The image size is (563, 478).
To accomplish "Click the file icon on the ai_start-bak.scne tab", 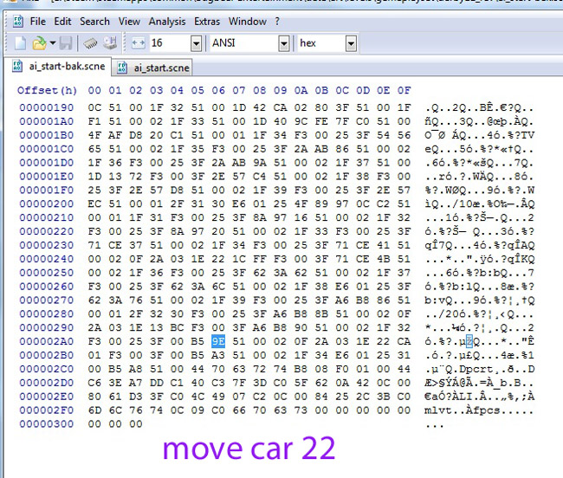I will (17, 67).
